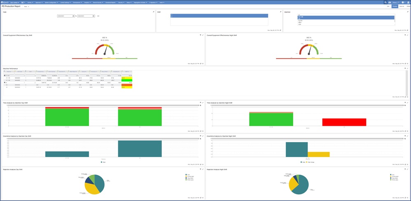This screenshot has width=411, height=201.
Task: Open the Record Security menu
Action: (98, 2)
